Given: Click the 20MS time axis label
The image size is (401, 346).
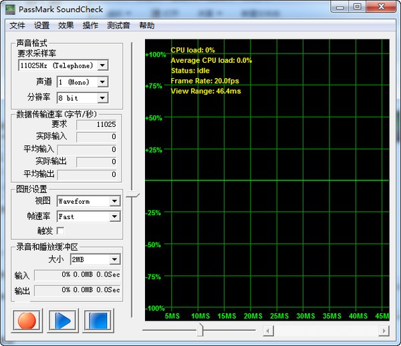Looking at the screenshot, I should (x=253, y=316).
